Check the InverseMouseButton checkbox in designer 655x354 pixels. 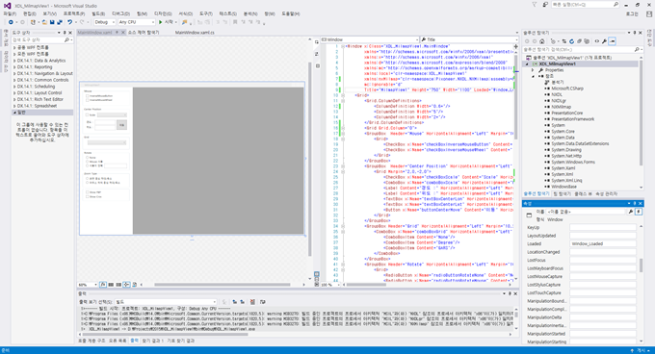[88, 96]
